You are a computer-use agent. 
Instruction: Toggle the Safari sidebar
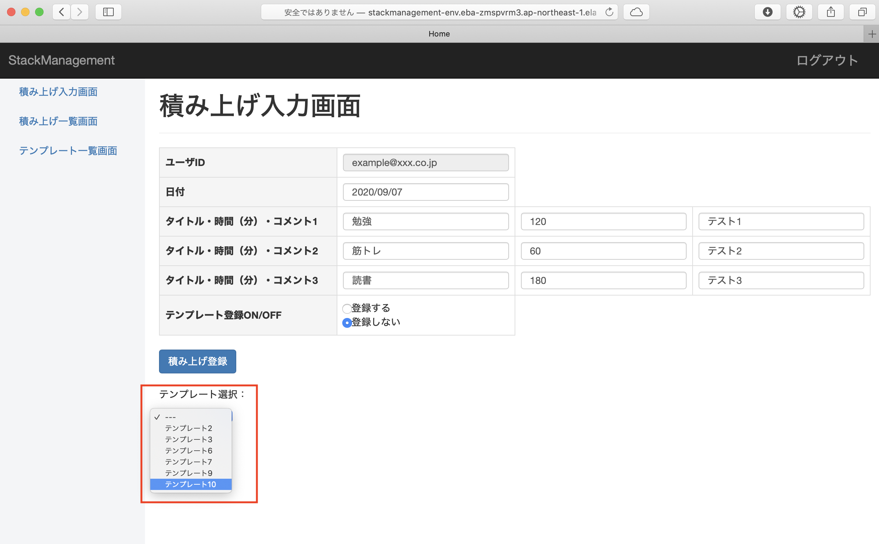[108, 12]
